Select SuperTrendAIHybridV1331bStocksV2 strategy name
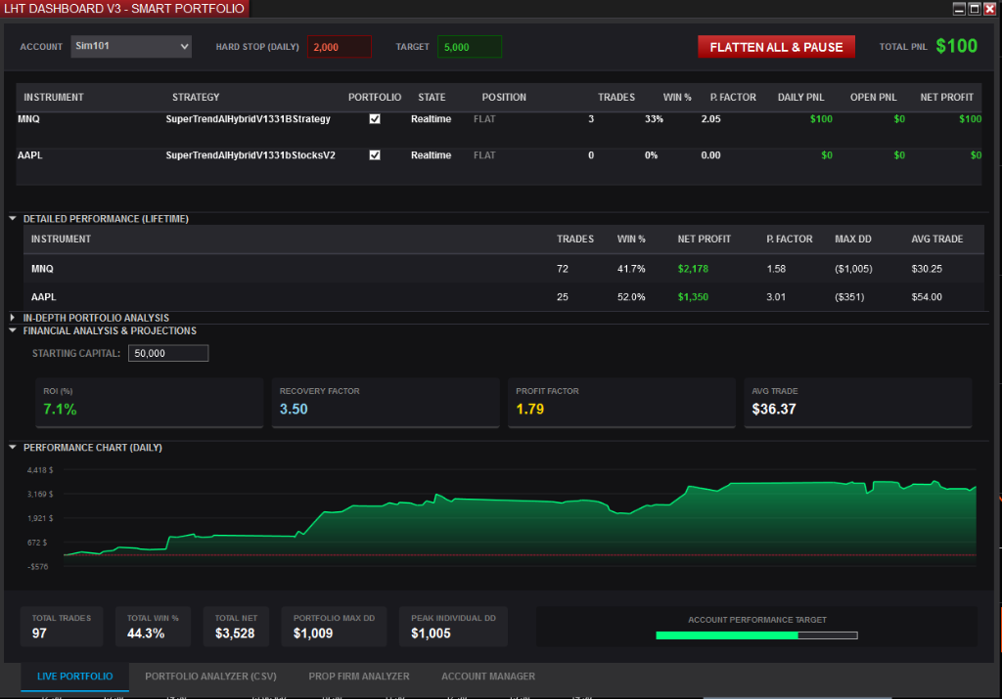The height and width of the screenshot is (699, 1002). (x=250, y=155)
